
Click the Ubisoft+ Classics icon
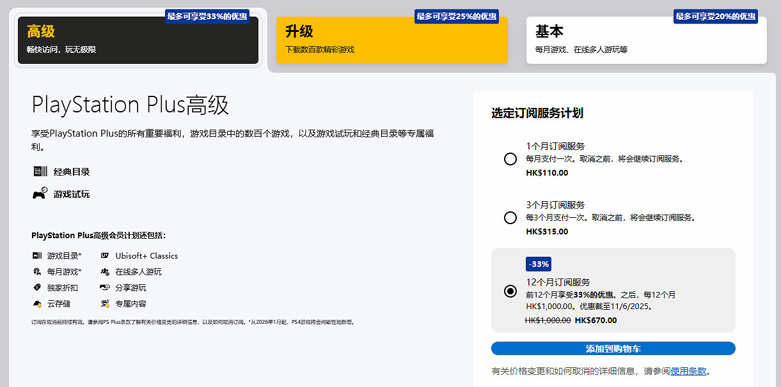(104, 255)
